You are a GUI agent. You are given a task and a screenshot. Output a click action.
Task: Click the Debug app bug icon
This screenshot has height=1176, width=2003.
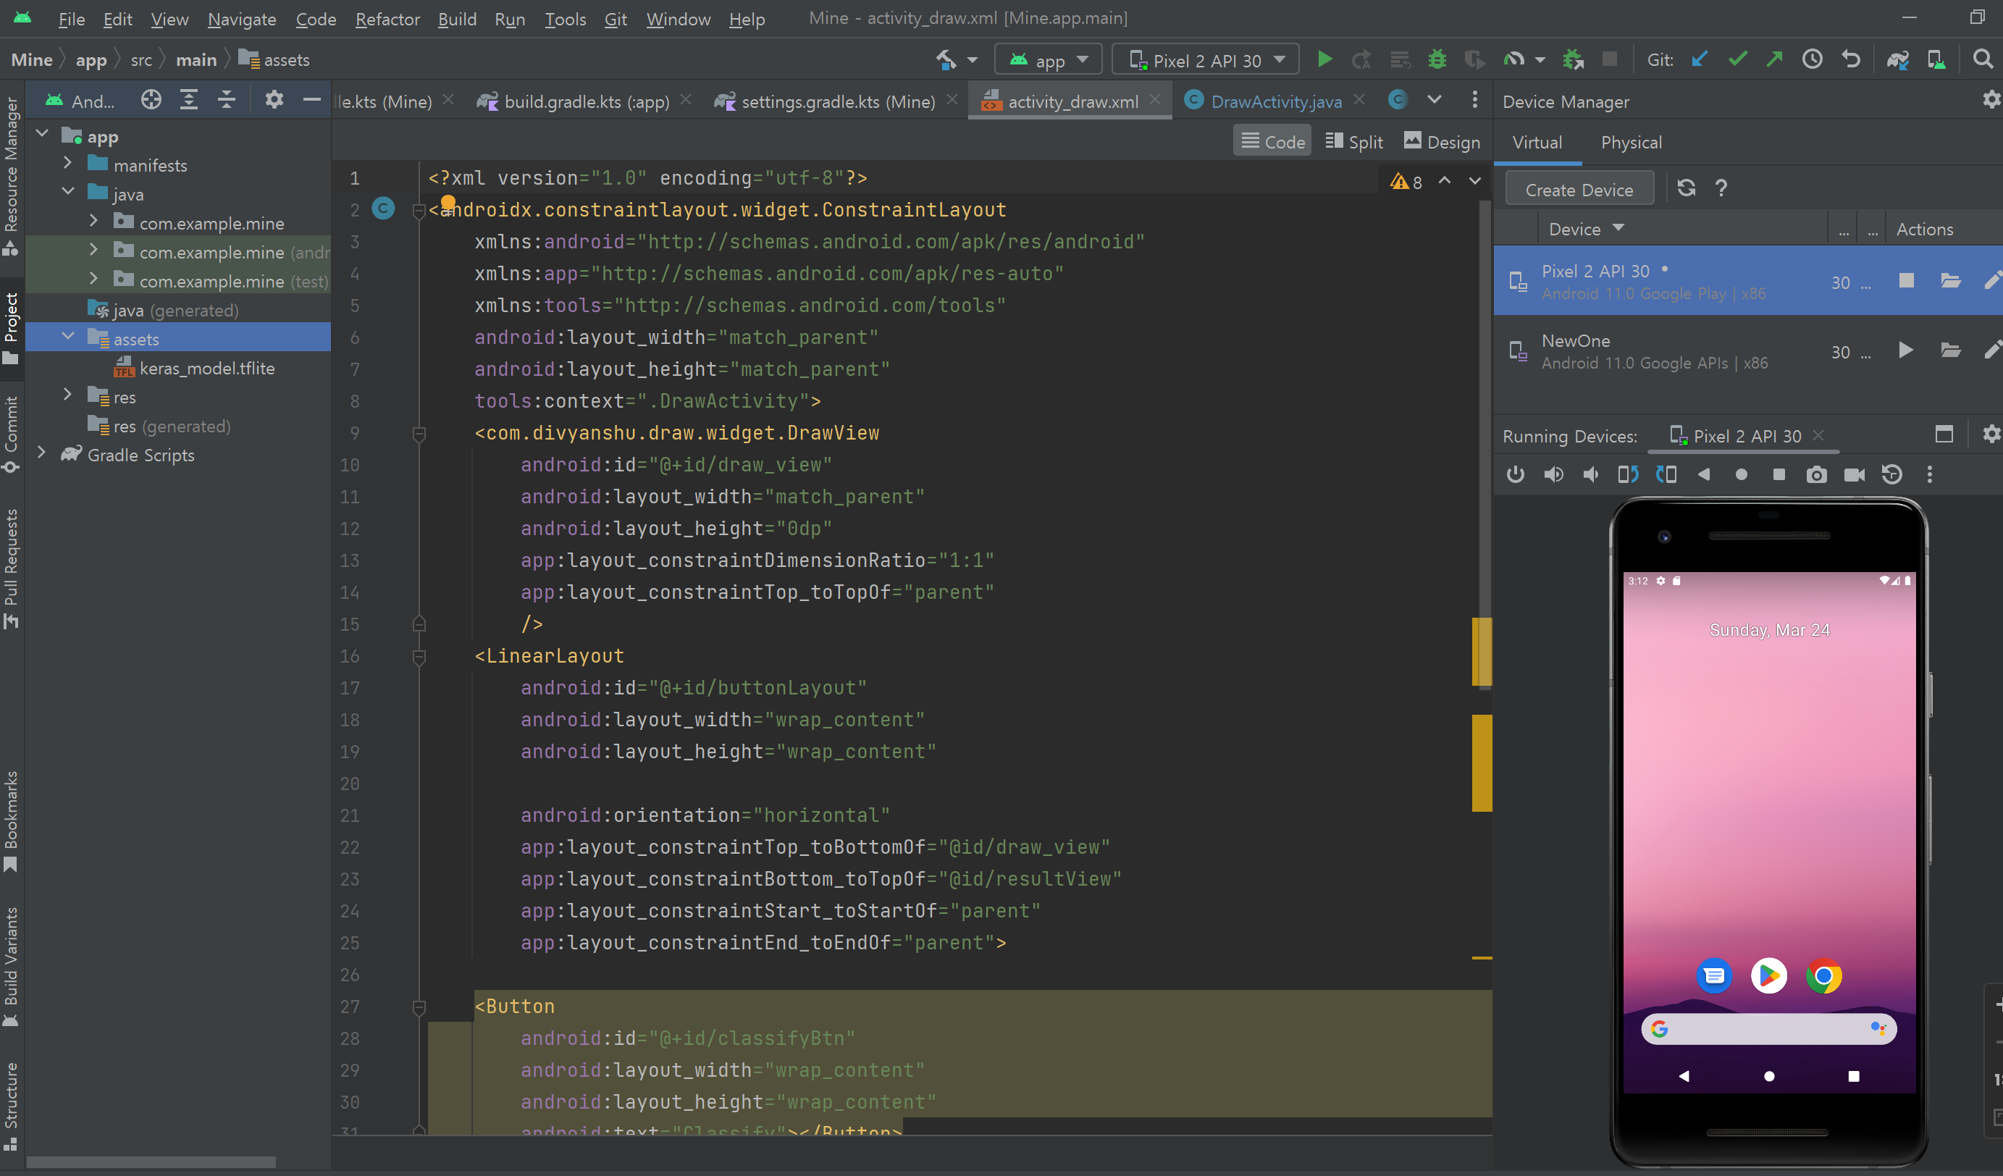(1437, 60)
